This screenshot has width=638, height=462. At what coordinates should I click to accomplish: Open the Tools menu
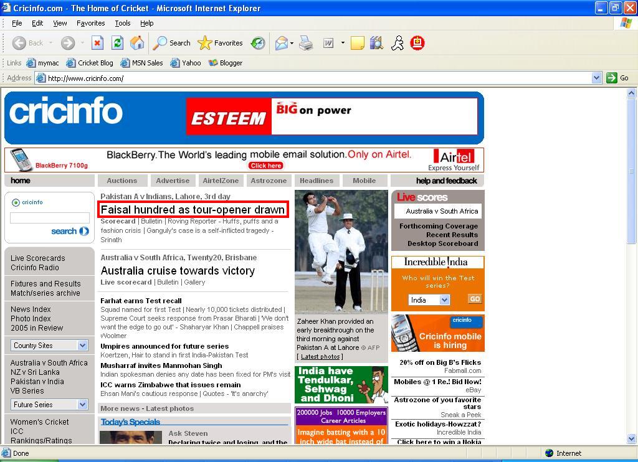tap(123, 23)
